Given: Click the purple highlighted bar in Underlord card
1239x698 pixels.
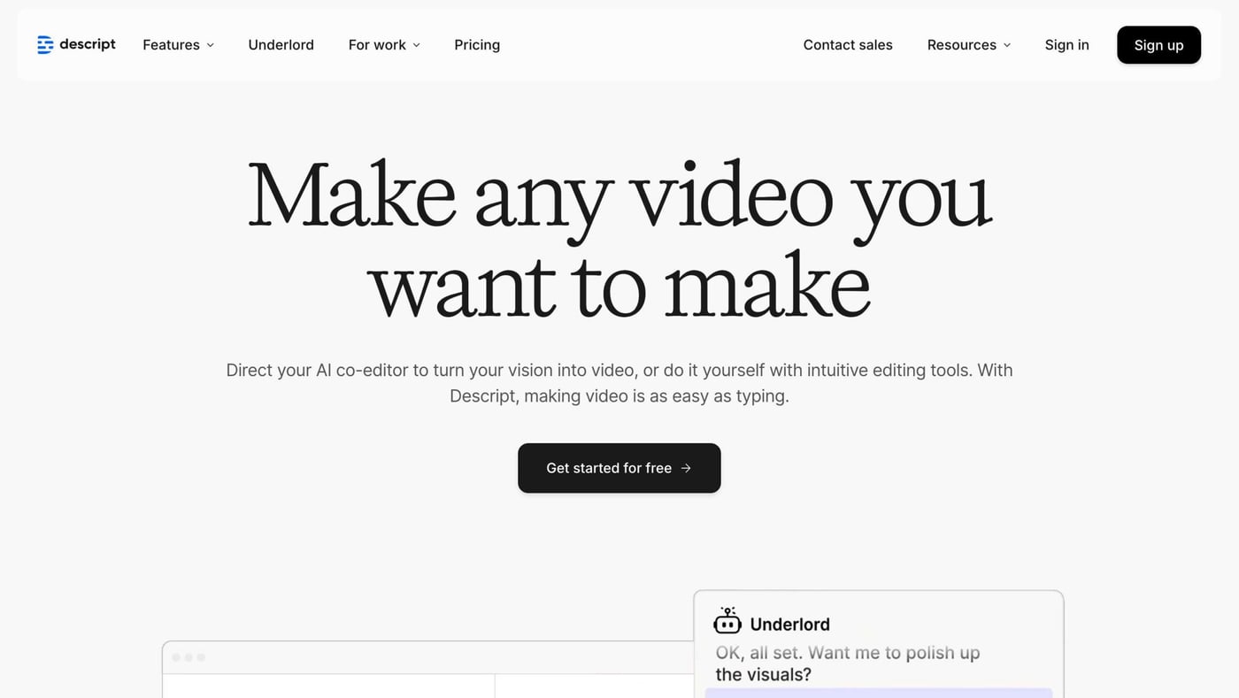Looking at the screenshot, I should pyautogui.click(x=878, y=693).
